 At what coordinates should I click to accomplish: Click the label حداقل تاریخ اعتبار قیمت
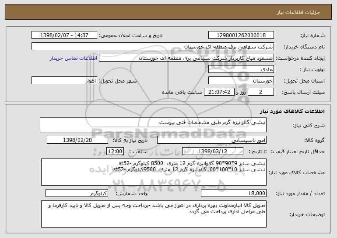coord(298,152)
